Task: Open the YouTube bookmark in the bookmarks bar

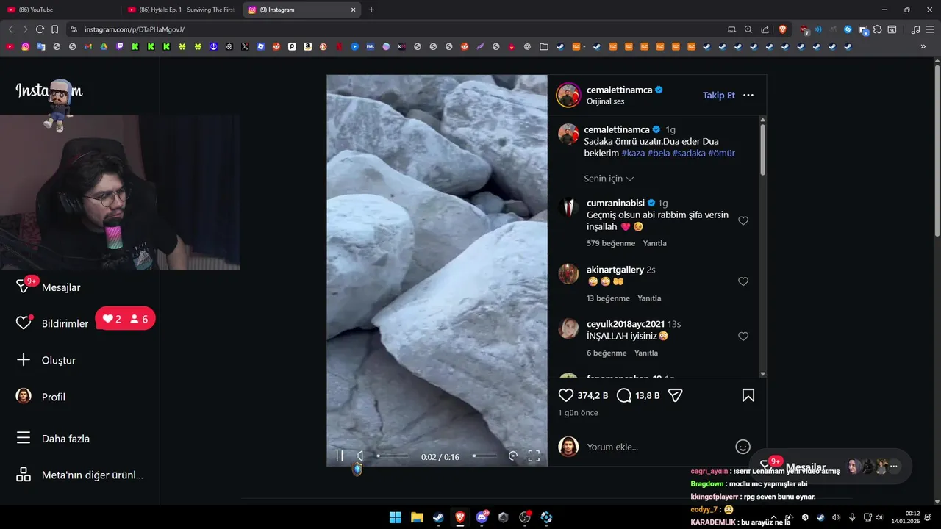Action: click(x=10, y=46)
